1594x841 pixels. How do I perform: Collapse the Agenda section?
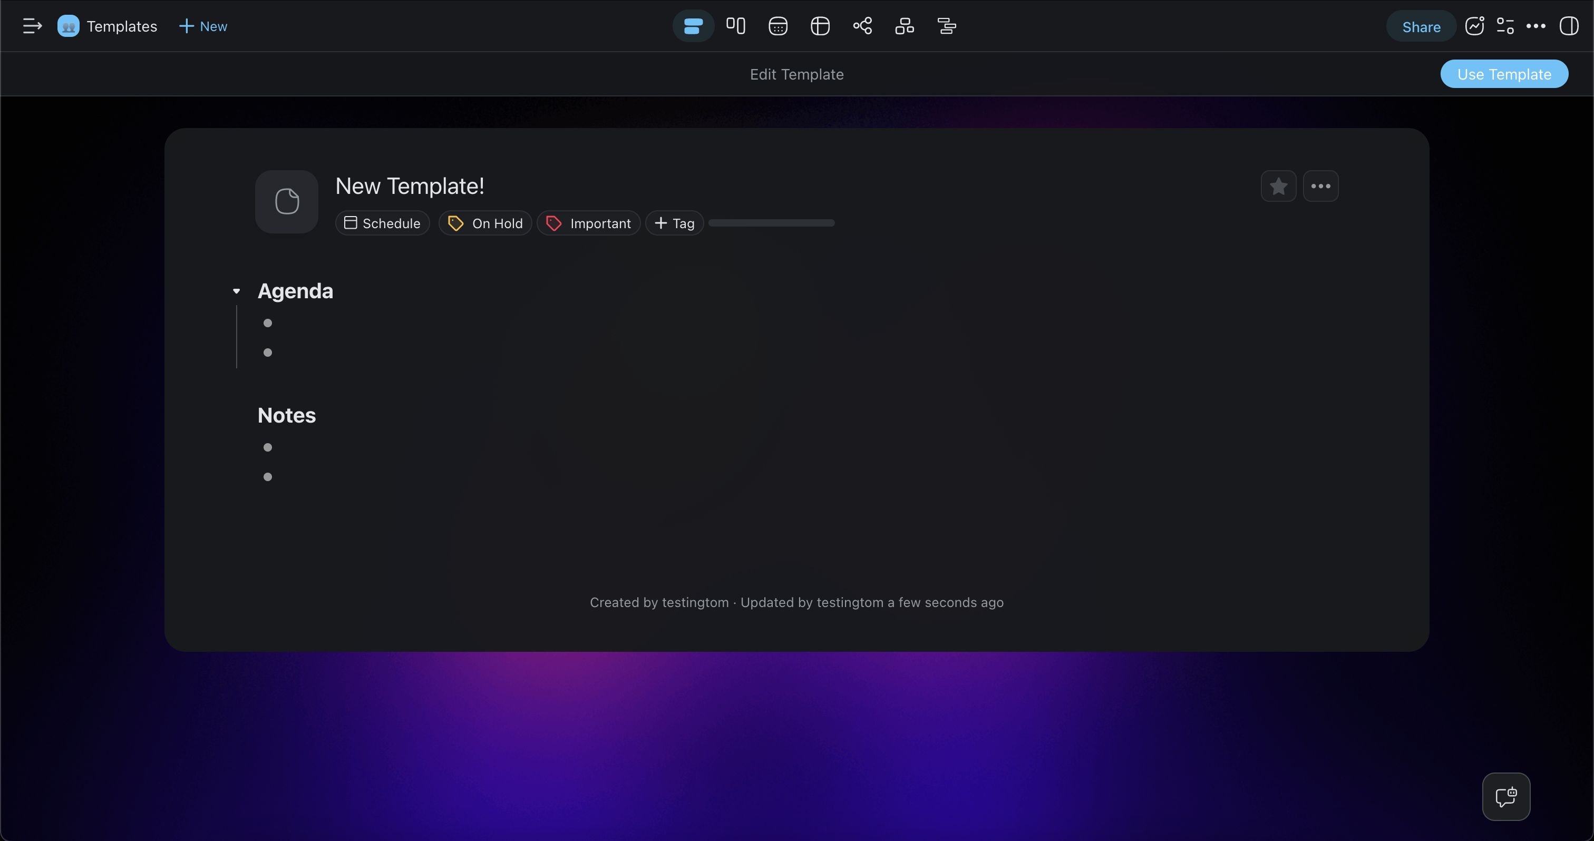[236, 291]
